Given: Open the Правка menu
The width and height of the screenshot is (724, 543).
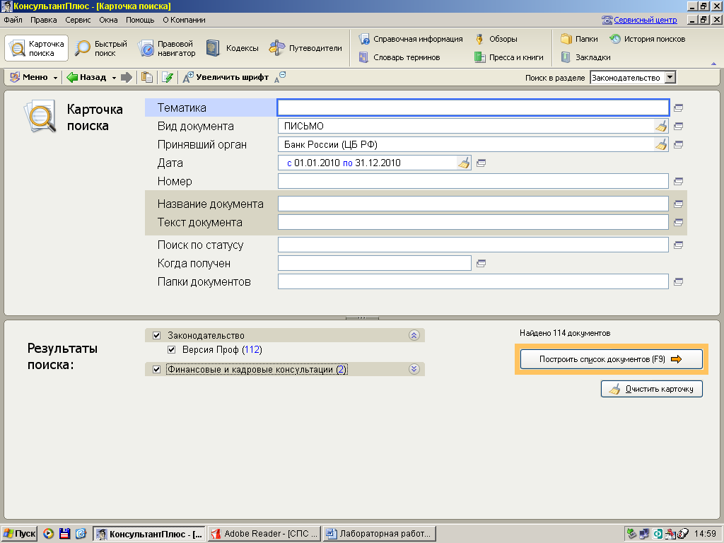Looking at the screenshot, I should click(43, 20).
